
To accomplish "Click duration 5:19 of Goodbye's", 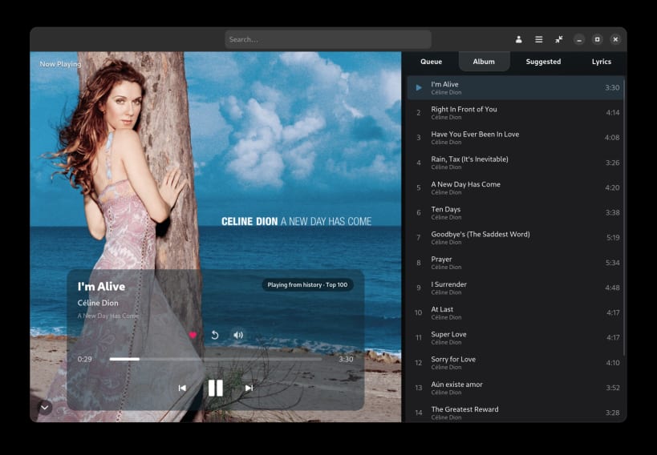I will [613, 238].
